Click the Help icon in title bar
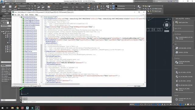This screenshot has width=195, height=110. (176, 1)
